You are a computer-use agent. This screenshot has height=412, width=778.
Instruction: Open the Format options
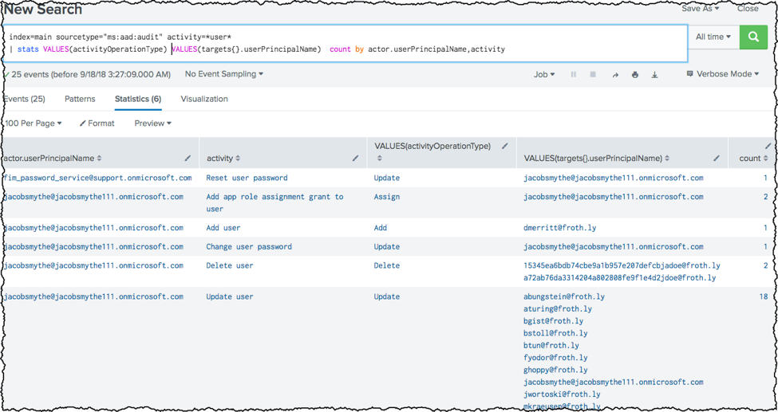(x=97, y=124)
